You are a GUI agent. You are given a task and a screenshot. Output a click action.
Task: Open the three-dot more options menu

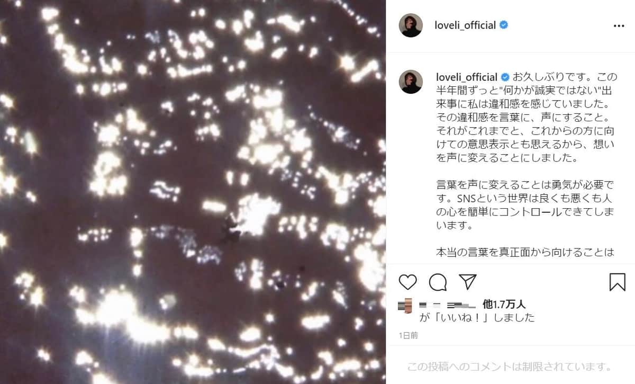619,25
